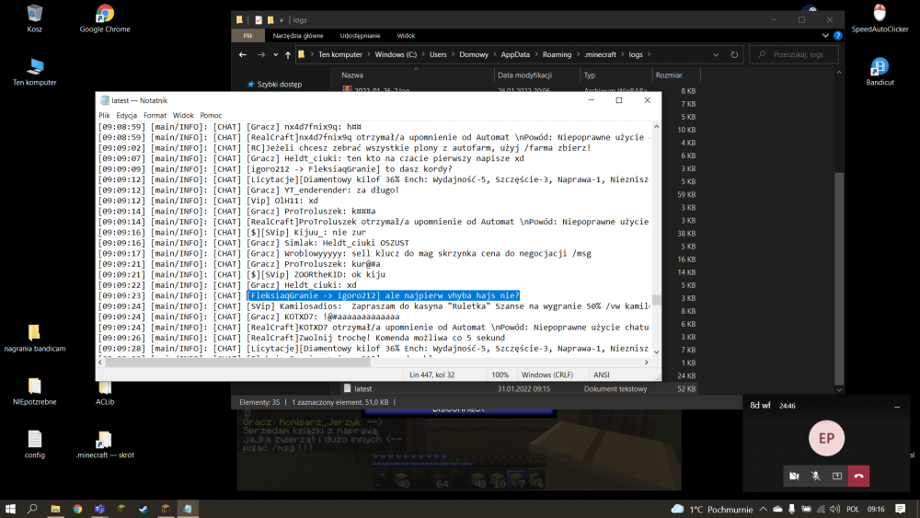Sort files by the Rozmiar column header
Screen dimensions: 920x518
click(668, 75)
